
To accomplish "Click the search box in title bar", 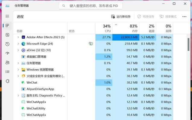I will pos(91,6).
